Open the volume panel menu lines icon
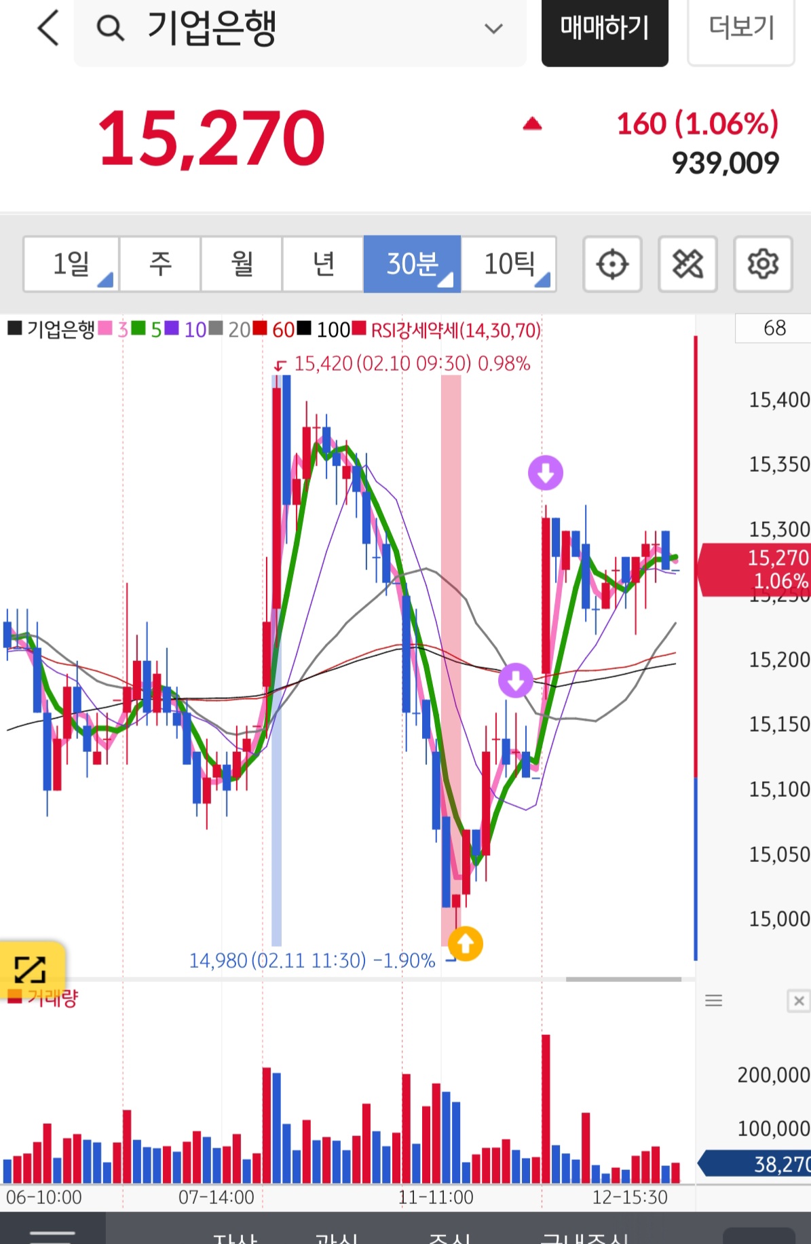 click(x=713, y=1000)
